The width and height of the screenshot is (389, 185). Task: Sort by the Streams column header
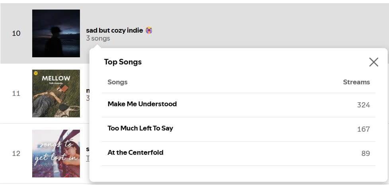click(x=356, y=82)
